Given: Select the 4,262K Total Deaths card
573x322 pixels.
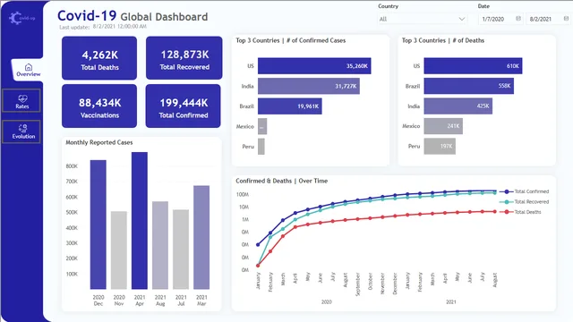Looking at the screenshot, I should [99, 58].
